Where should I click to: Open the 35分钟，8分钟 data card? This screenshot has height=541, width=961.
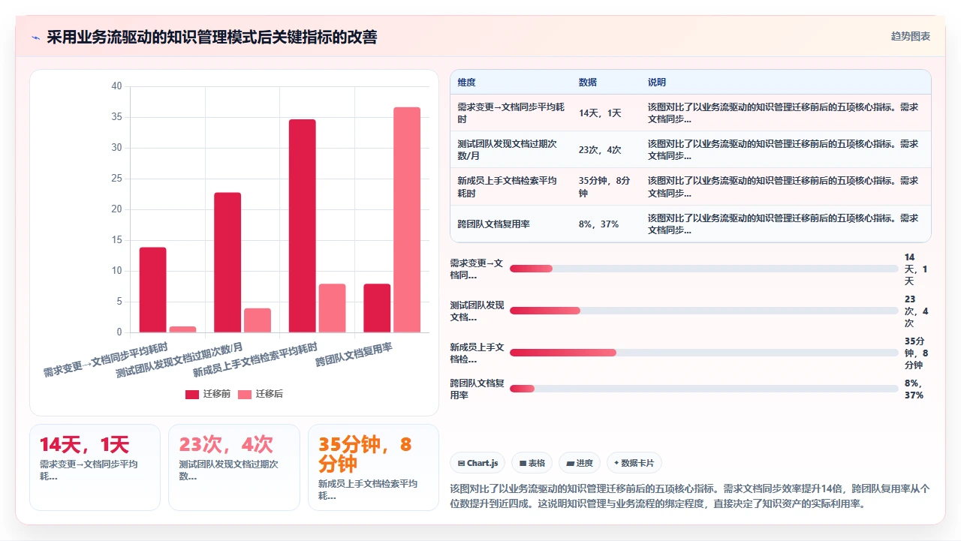[x=373, y=467]
